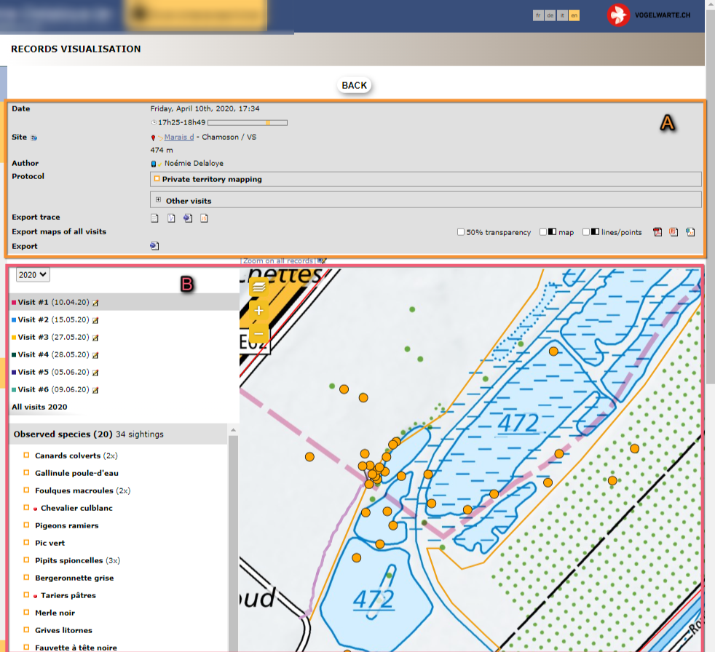Click the edit icon beside Visit #5
The height and width of the screenshot is (652, 715).
point(95,373)
